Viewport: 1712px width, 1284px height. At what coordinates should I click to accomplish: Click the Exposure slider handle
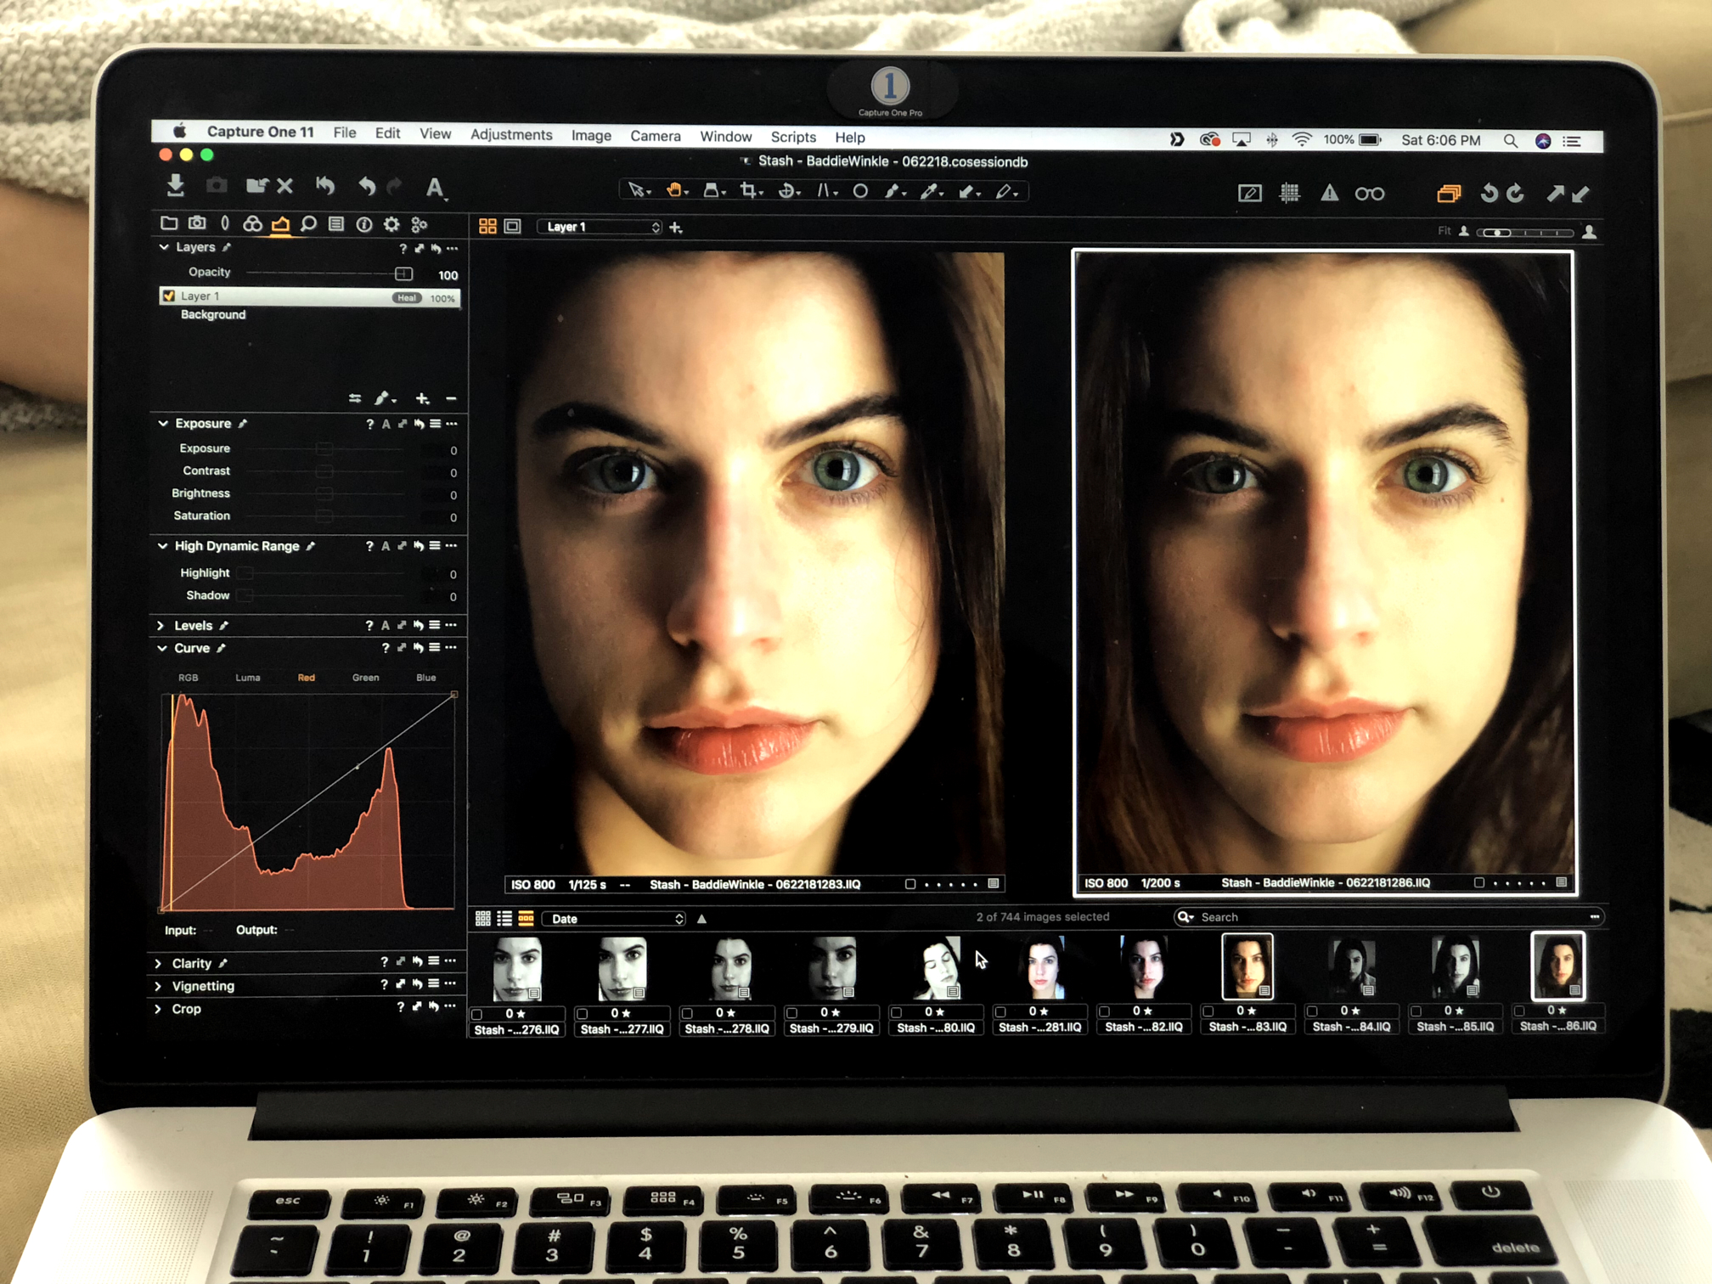[x=324, y=449]
